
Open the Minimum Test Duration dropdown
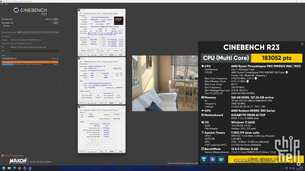coord(38,32)
